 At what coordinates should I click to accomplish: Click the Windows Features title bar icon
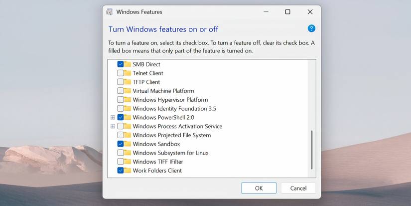(x=110, y=12)
